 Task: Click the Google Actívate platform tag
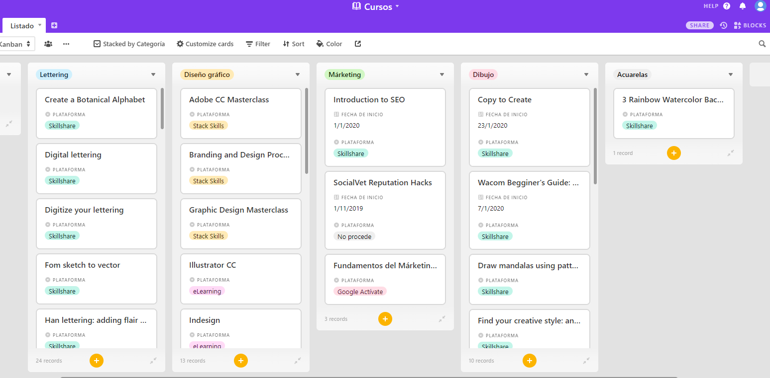tap(360, 292)
